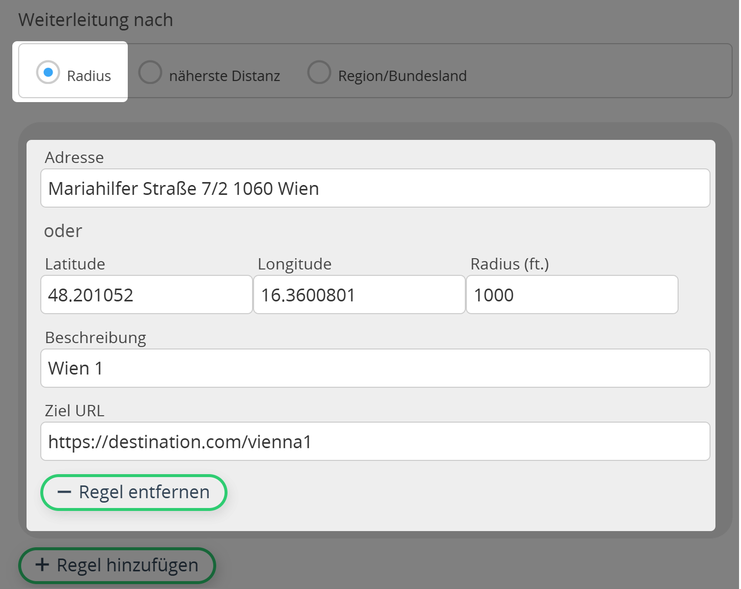Focus the Beschreibung field containing Wien 1

[x=375, y=369]
